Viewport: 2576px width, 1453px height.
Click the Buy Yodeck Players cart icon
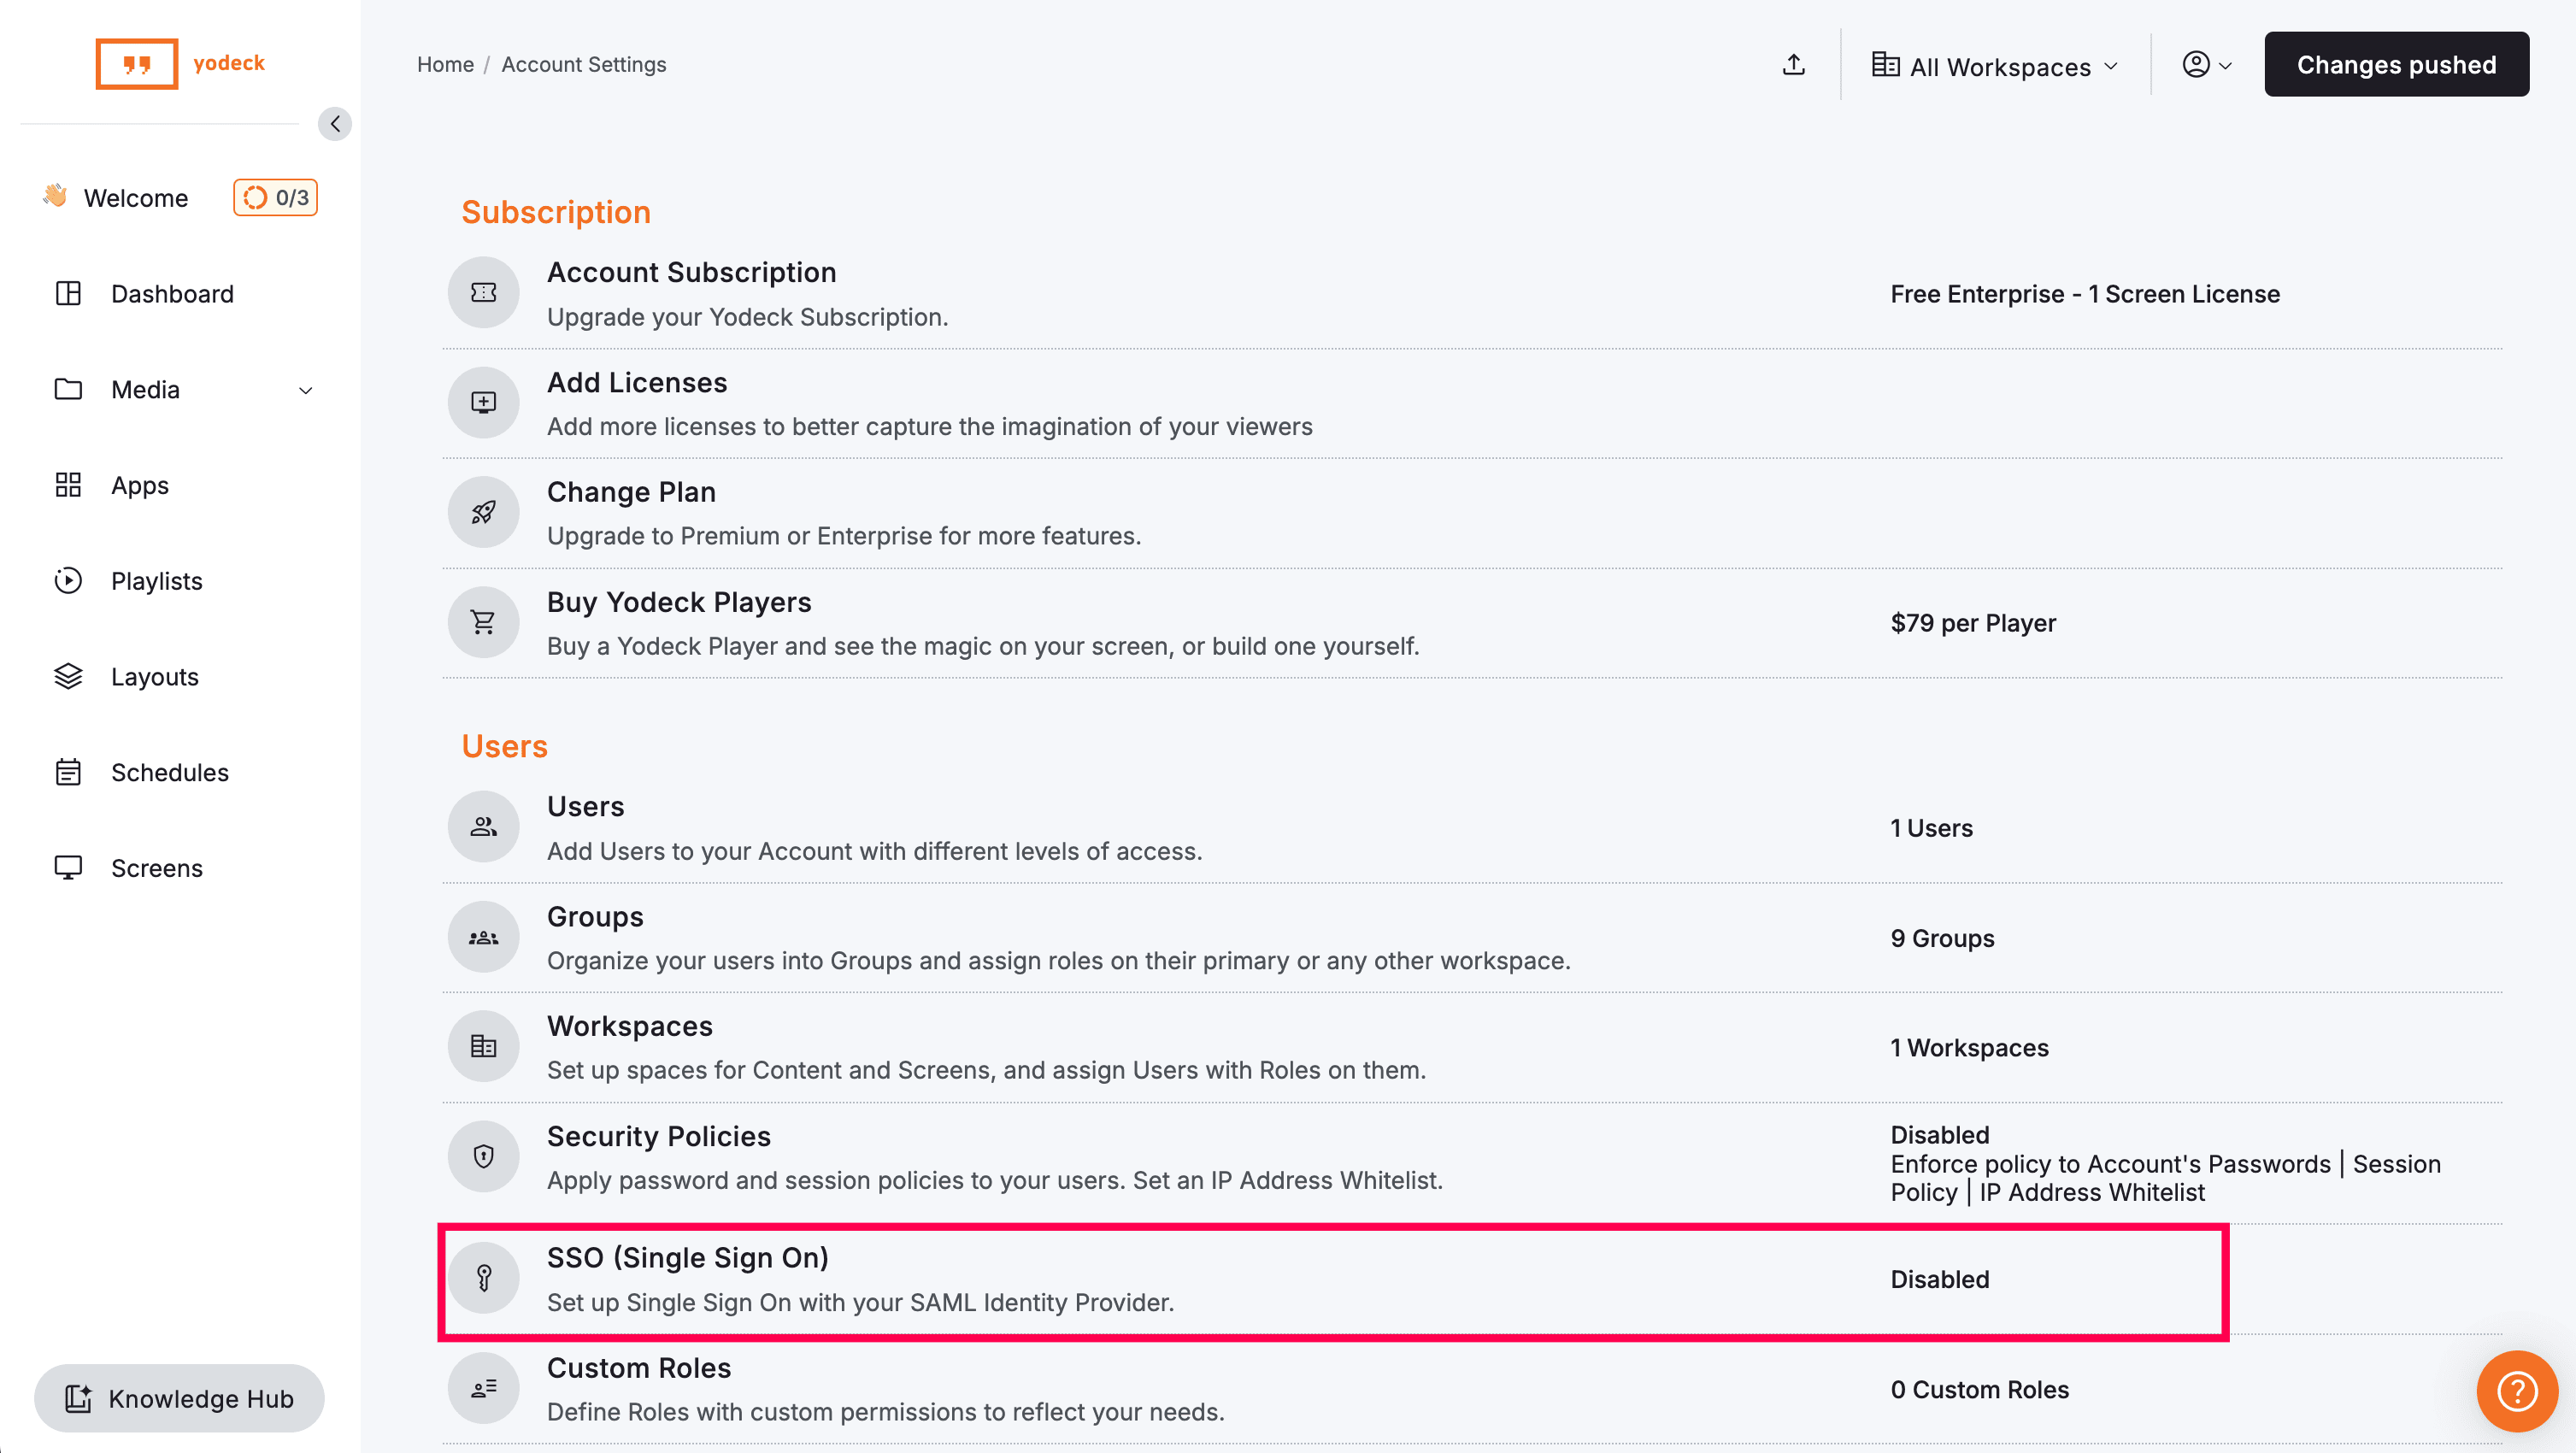[x=483, y=622]
